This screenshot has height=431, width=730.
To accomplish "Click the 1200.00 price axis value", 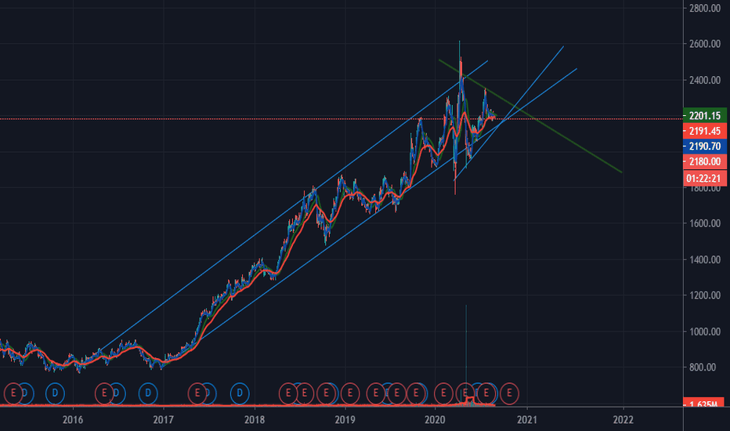I will click(705, 295).
